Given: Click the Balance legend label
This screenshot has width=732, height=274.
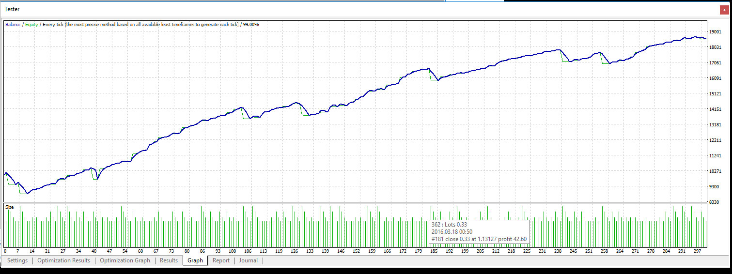Looking at the screenshot, I should click(13, 24).
